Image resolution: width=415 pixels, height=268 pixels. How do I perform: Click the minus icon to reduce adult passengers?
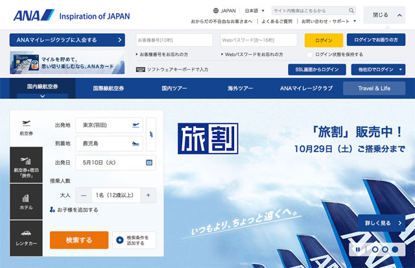[84, 195]
